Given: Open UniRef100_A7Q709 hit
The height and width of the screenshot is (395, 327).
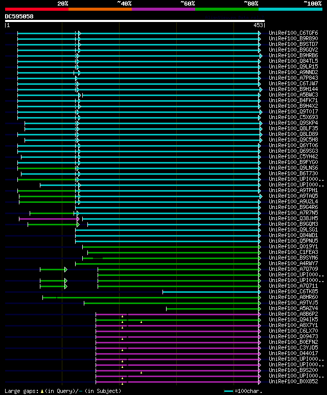Looking at the screenshot, I should point(293,269).
